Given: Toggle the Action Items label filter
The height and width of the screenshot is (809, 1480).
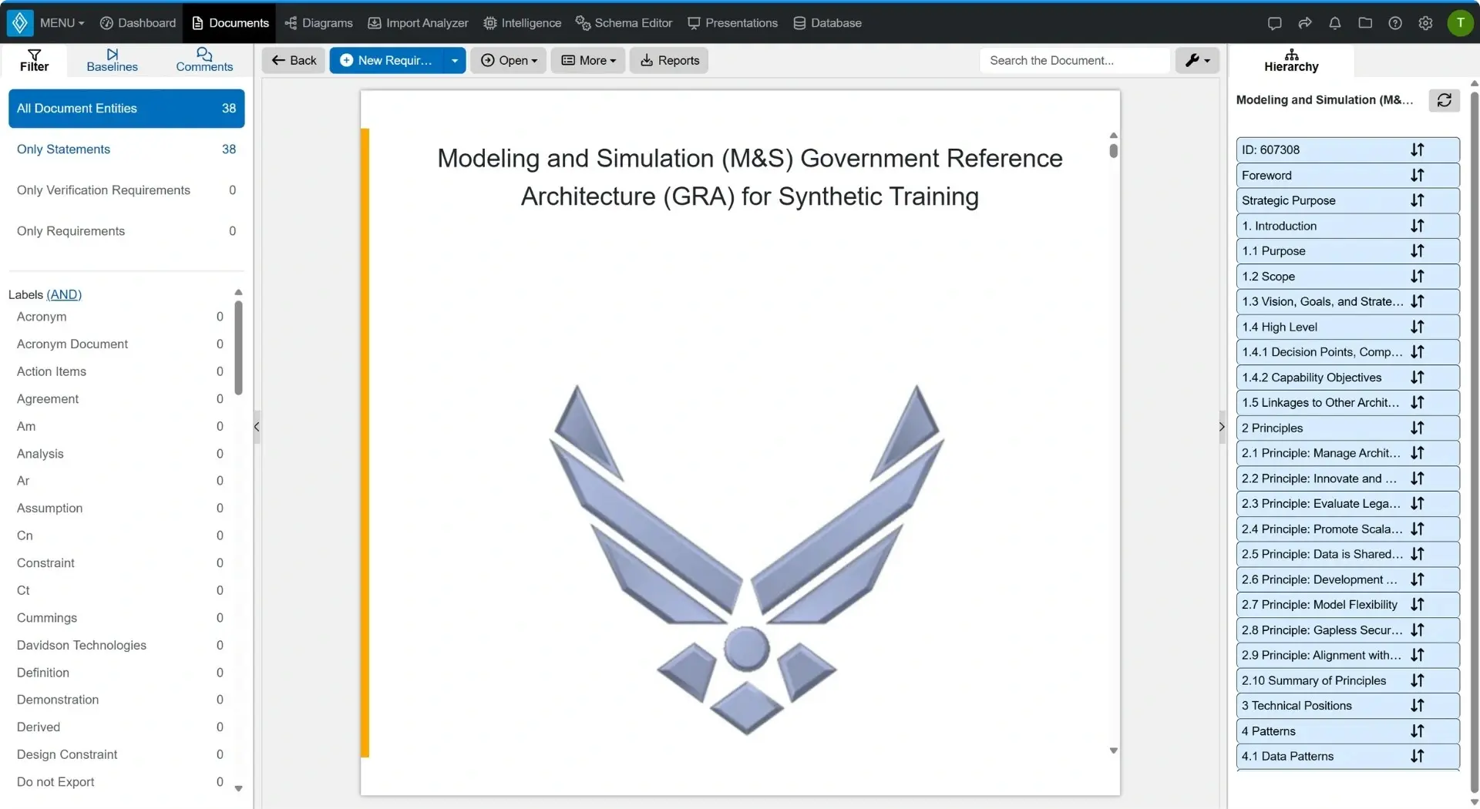Looking at the screenshot, I should coord(119,371).
